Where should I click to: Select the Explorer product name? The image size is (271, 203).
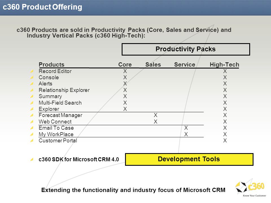[49, 109]
